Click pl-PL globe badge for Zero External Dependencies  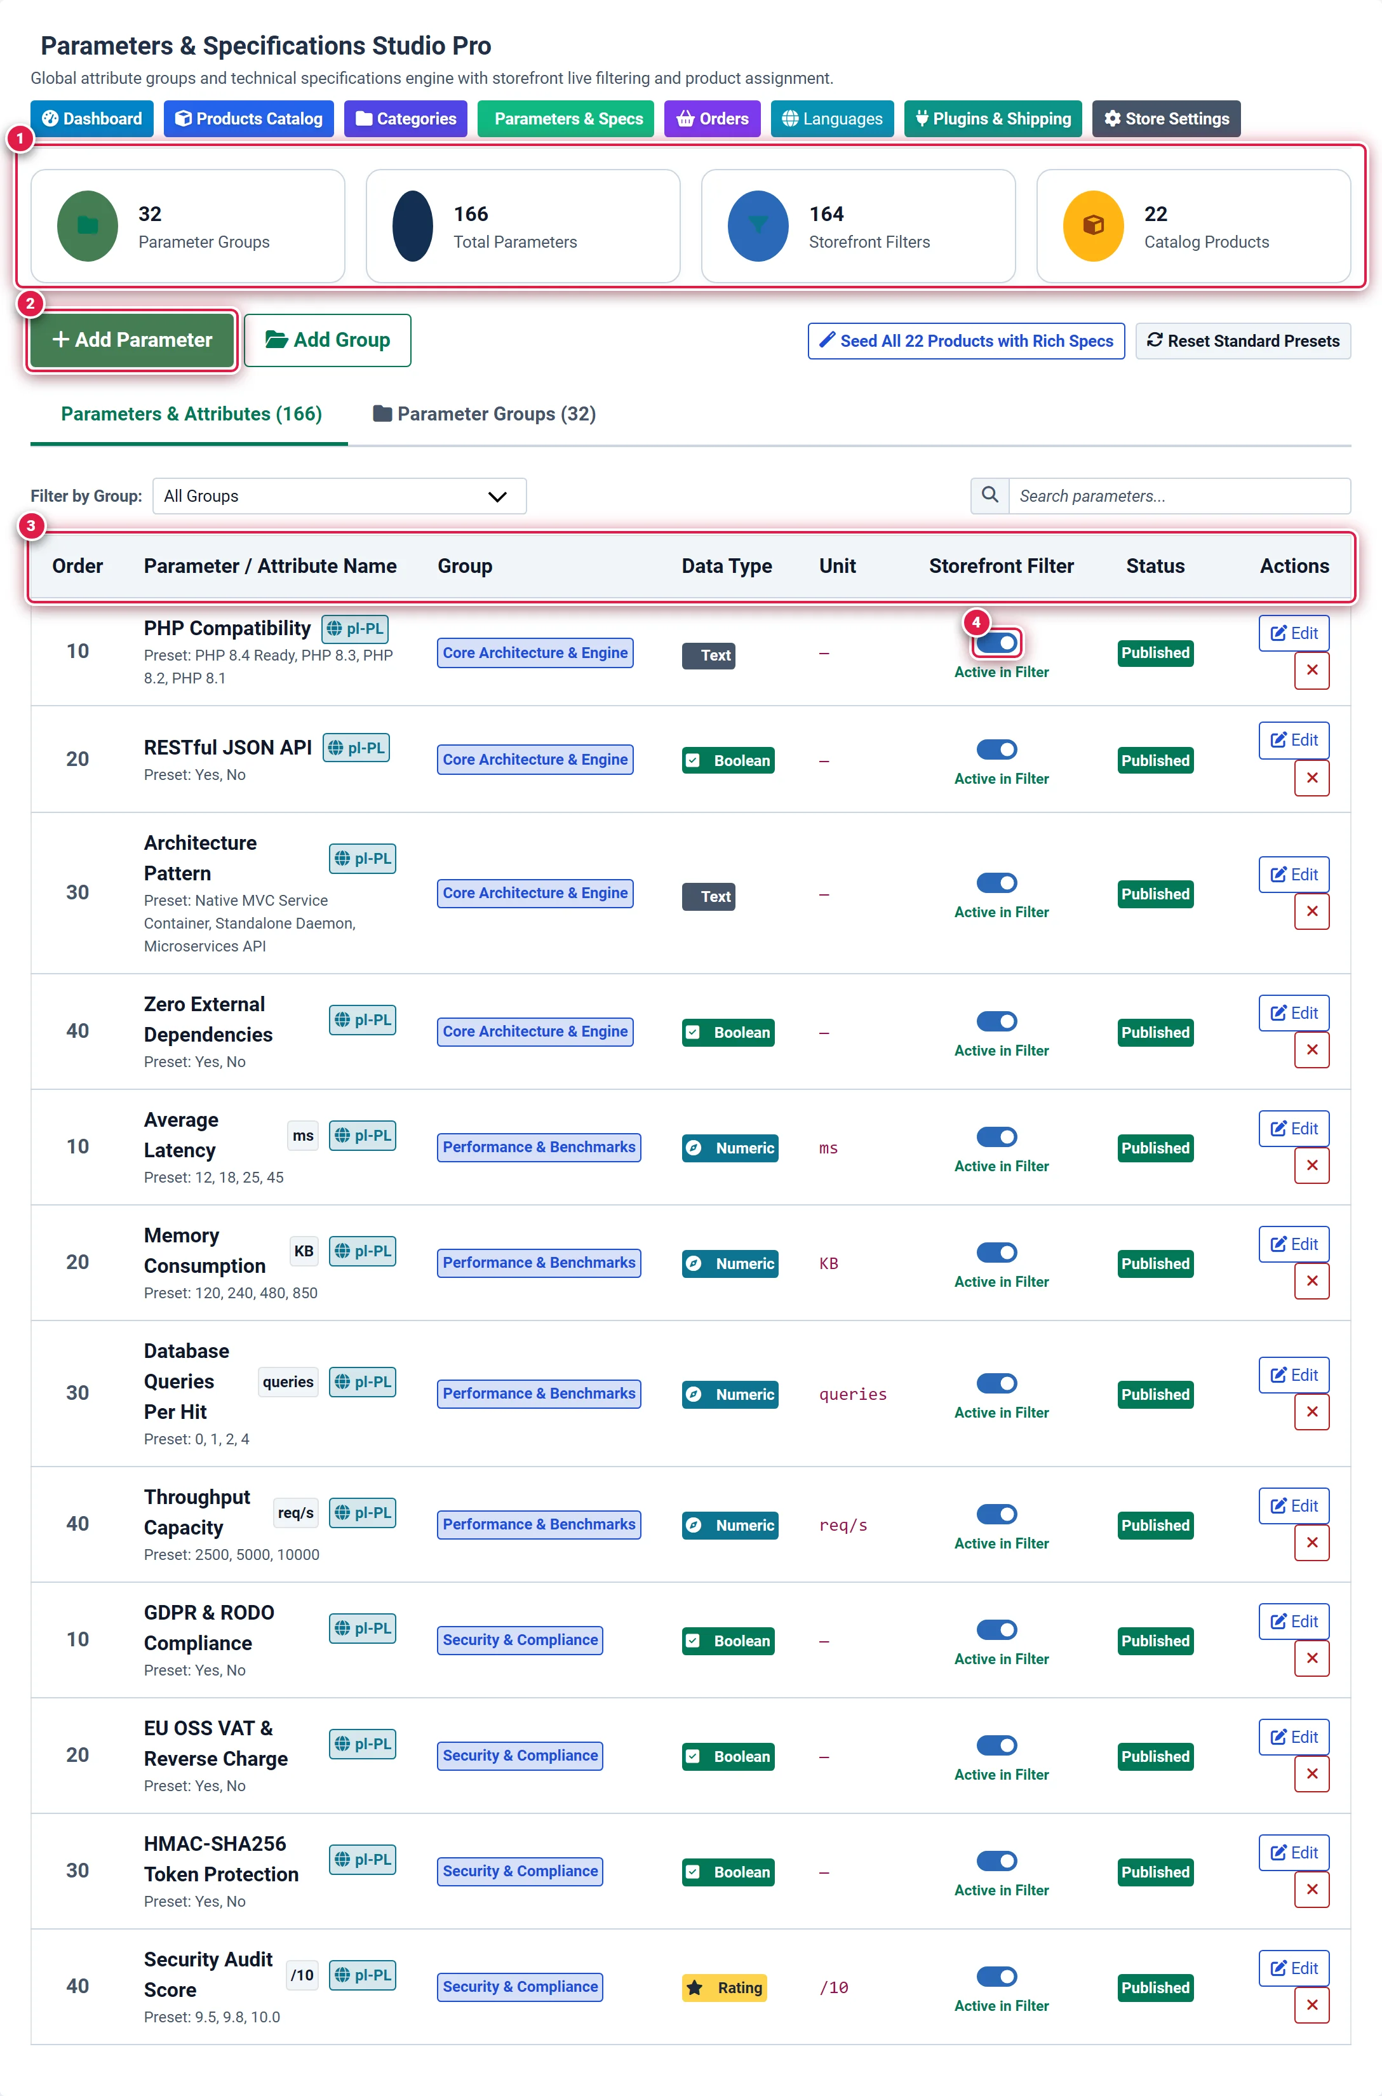[x=362, y=1020]
